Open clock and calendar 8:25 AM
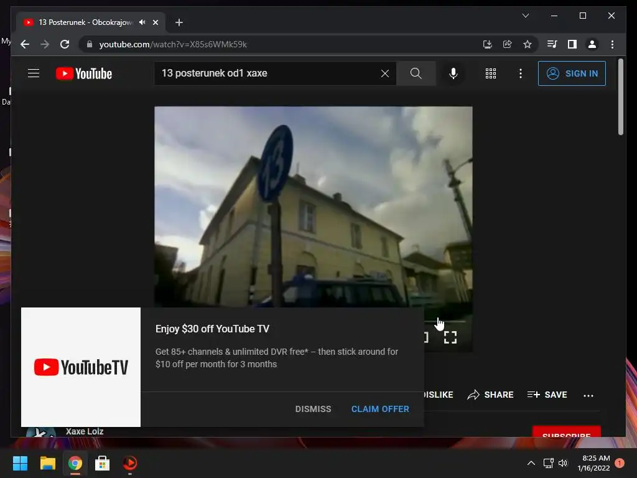The height and width of the screenshot is (478, 637). (594, 463)
